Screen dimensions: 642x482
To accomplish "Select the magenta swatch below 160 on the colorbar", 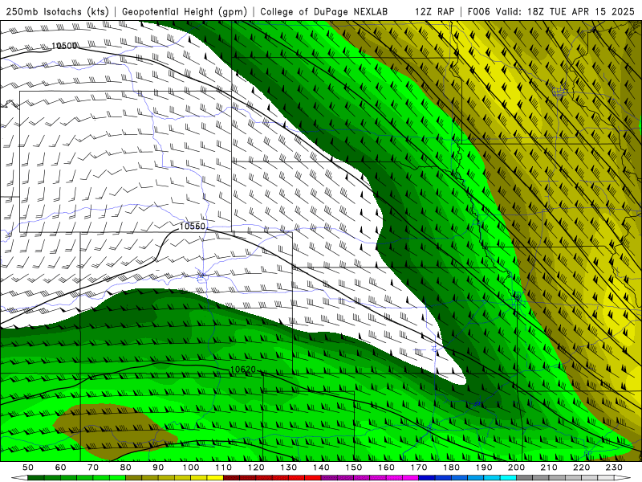I will coord(394,478).
